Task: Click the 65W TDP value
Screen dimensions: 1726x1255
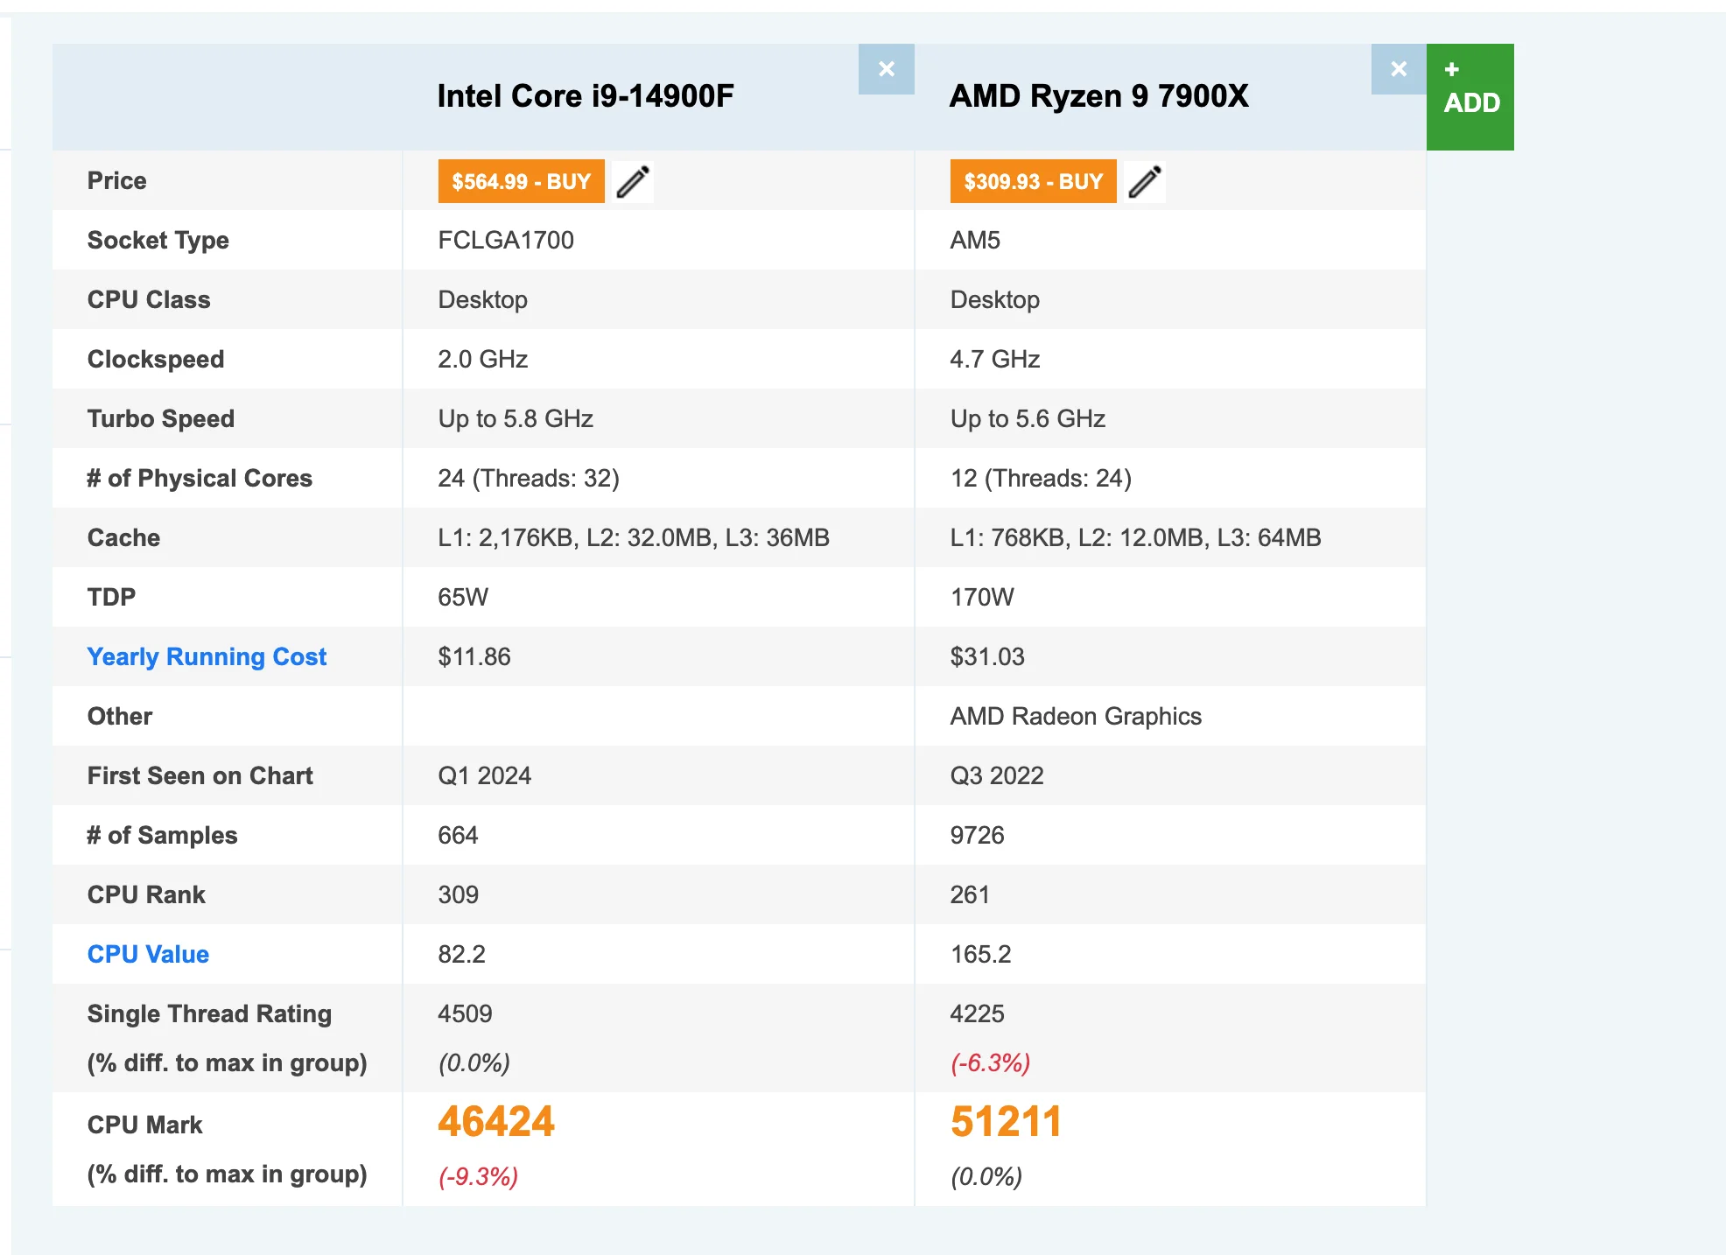Action: pos(463,597)
